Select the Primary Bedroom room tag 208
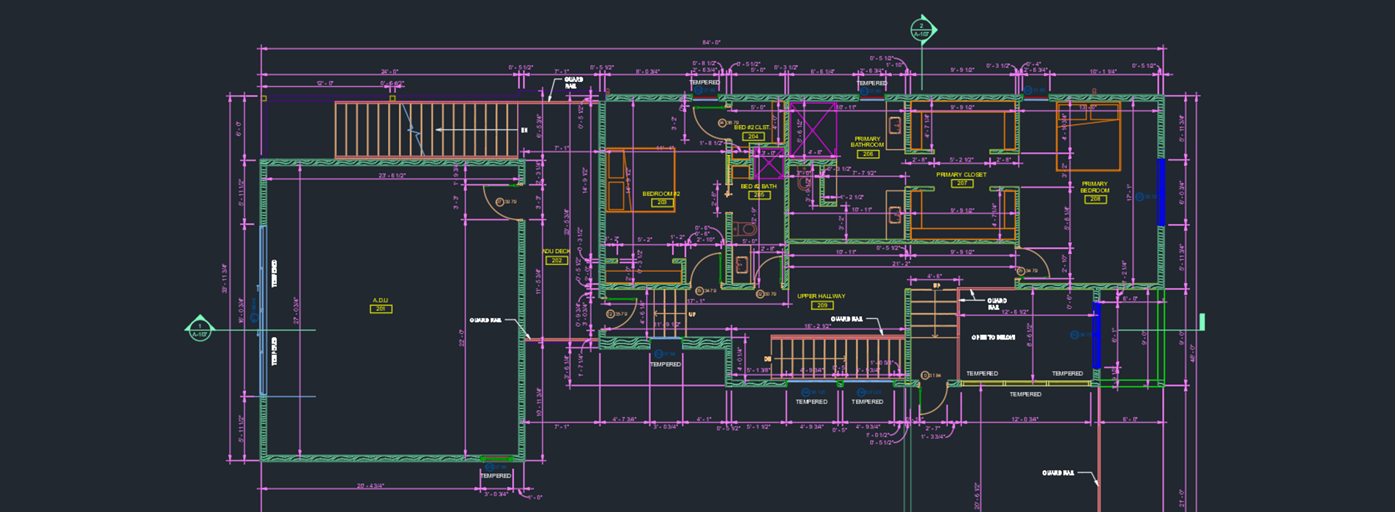The height and width of the screenshot is (512, 1395). click(x=1095, y=199)
